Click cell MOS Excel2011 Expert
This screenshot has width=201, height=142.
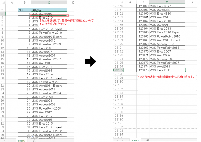coord(49,78)
